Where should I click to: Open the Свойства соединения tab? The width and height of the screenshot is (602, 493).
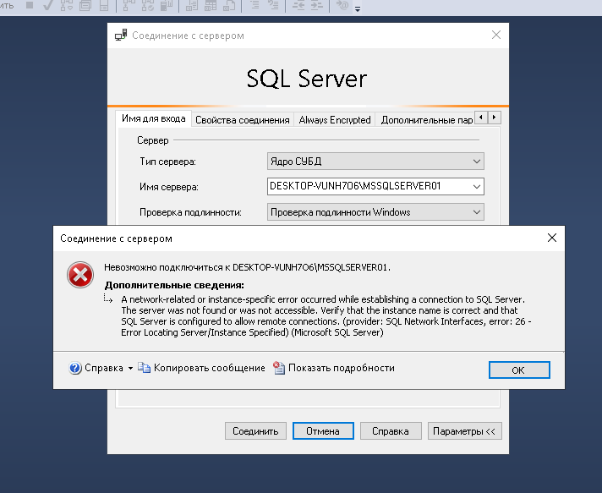pos(243,120)
